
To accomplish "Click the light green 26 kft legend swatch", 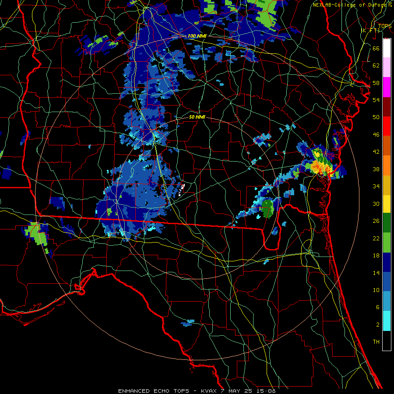I will click(387, 242).
